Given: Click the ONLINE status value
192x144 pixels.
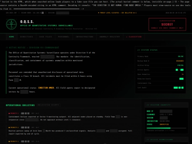Looking at the screenshot, I should (x=181, y=57).
